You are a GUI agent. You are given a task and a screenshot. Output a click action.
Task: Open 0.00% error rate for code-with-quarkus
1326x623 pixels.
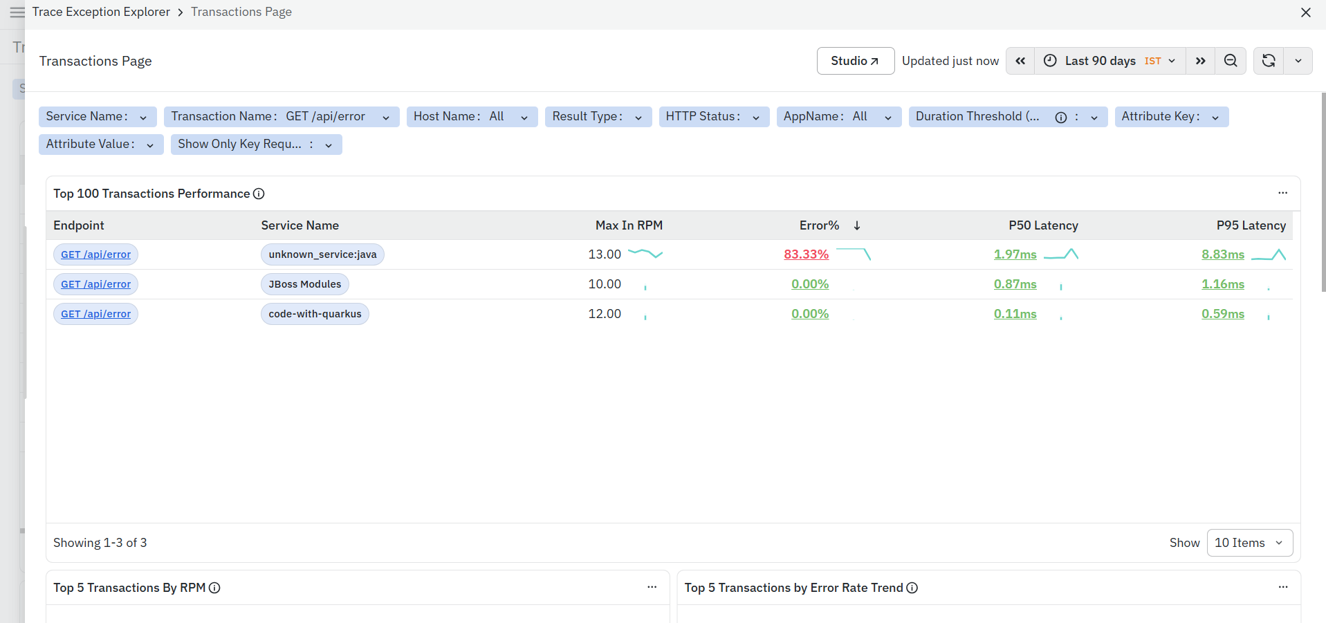[x=810, y=314]
